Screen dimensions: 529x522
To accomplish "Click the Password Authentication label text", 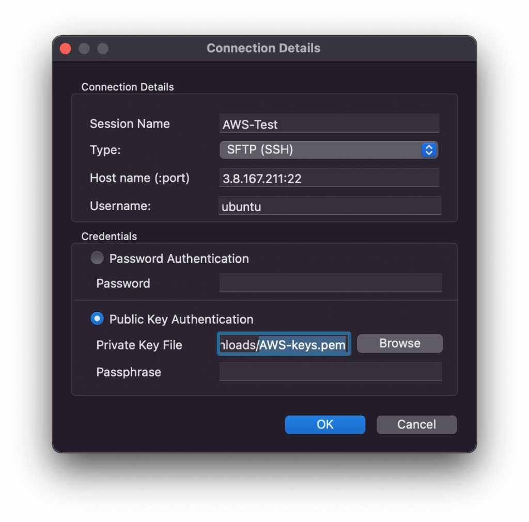I will click(179, 259).
